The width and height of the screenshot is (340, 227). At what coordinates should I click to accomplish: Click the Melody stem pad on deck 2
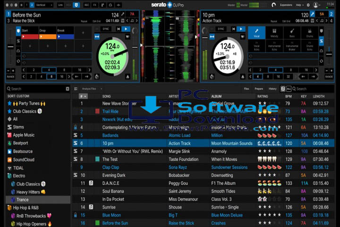[x=274, y=33]
